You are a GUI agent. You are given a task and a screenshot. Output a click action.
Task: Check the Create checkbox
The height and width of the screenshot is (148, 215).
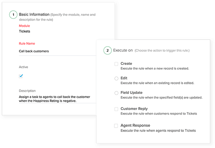coord(116,64)
